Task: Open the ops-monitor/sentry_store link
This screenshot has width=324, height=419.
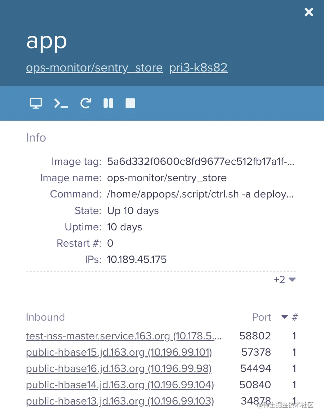Action: tap(94, 68)
